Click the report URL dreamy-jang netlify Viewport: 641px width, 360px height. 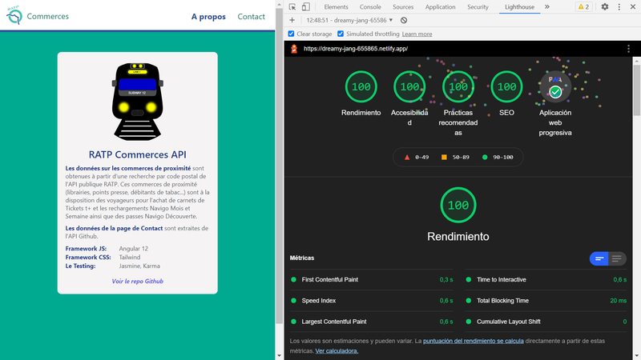tap(356, 49)
